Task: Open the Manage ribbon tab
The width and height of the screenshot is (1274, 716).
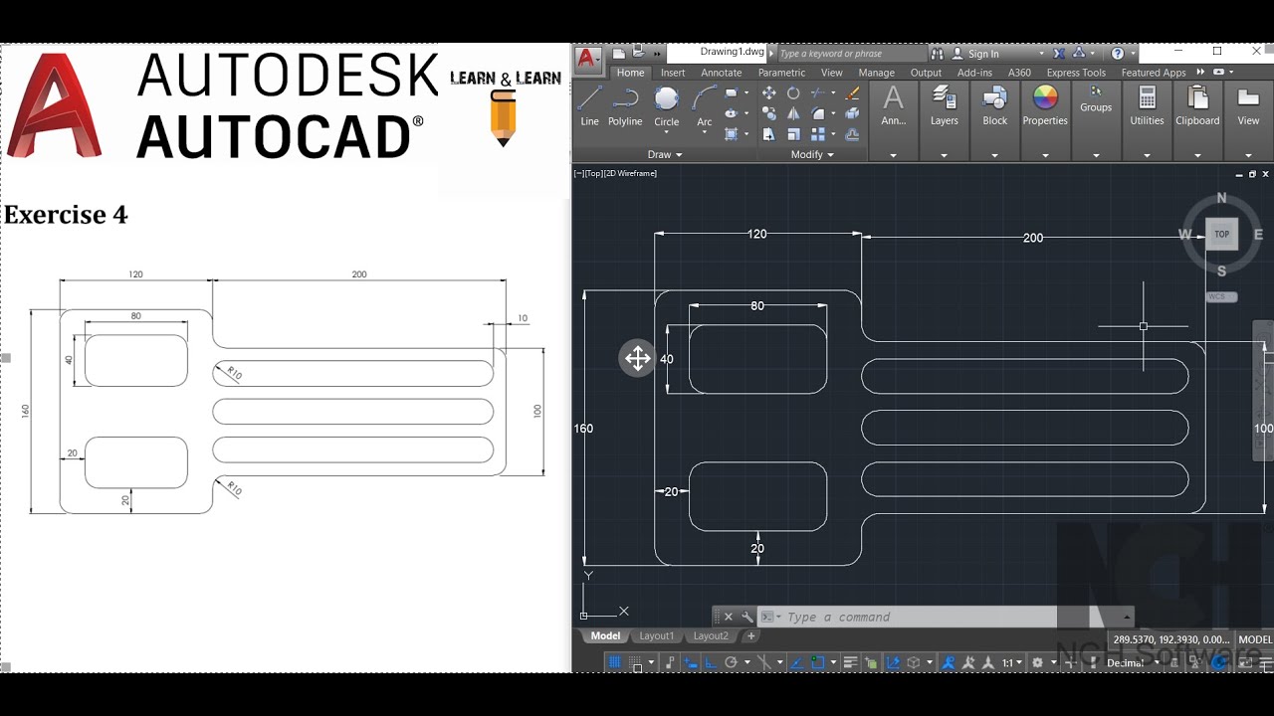Action: pos(876,73)
